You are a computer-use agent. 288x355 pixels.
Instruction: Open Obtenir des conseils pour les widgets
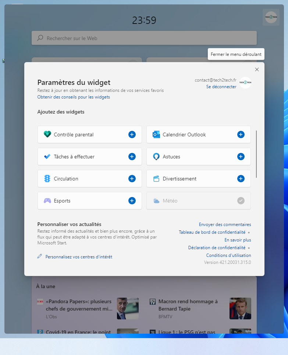74,97
